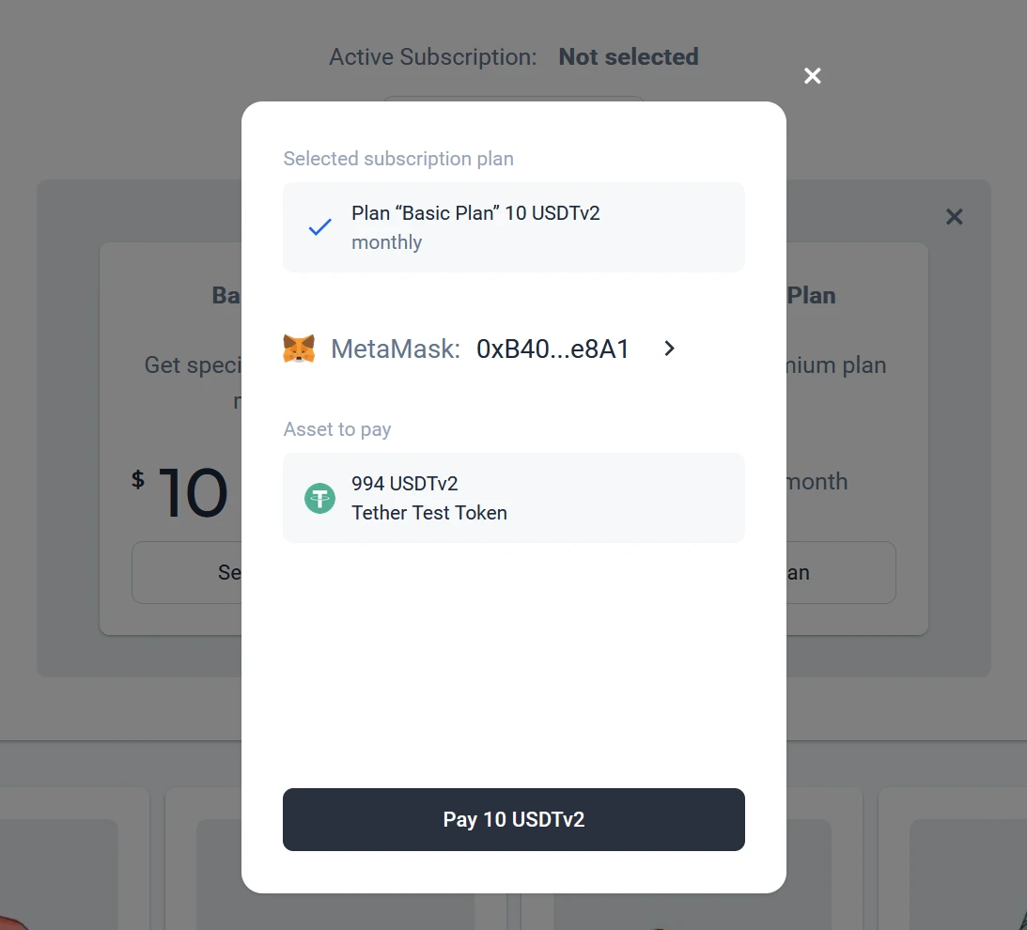Click the "Tether Test Token" name
This screenshot has width=1027, height=930.
(x=429, y=513)
